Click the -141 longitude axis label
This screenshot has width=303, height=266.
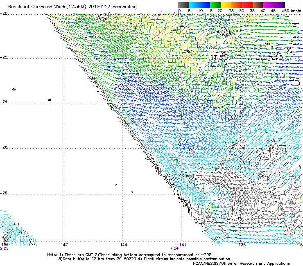point(181,245)
